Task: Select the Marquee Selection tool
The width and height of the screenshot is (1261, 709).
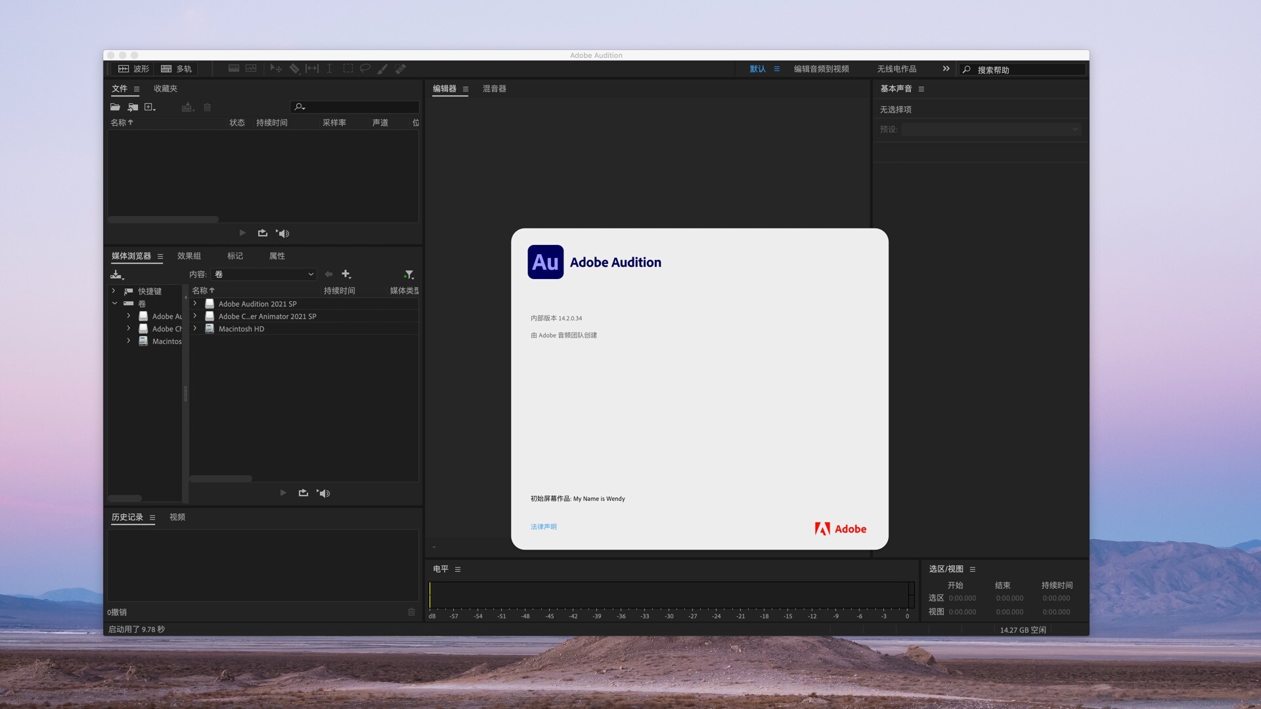Action: [x=347, y=68]
